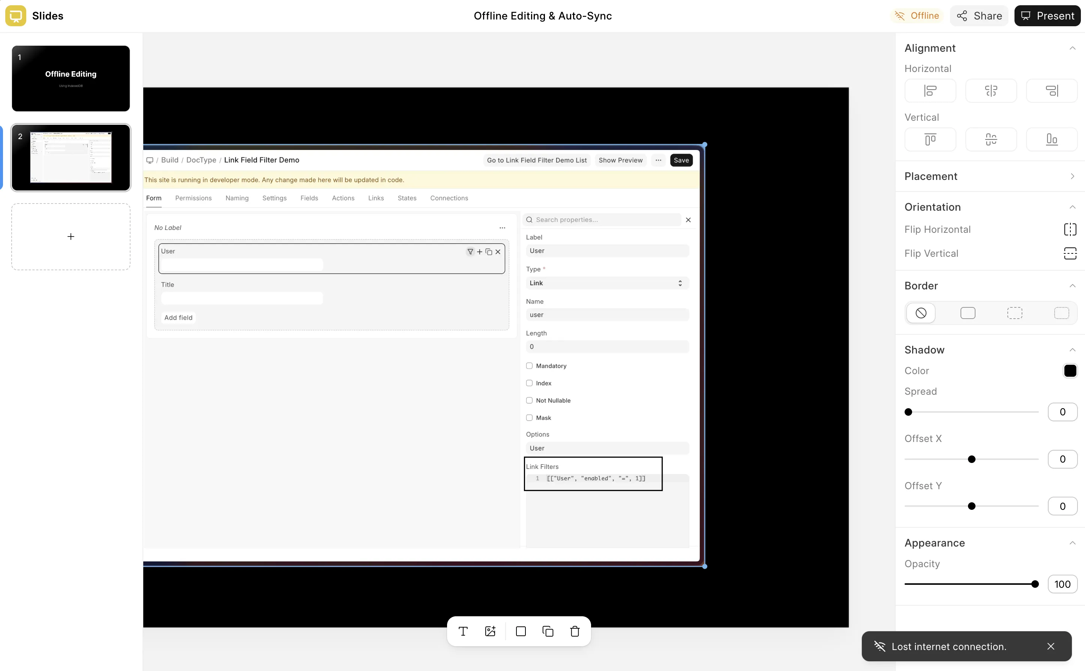The height and width of the screenshot is (671, 1085).
Task: Align element to vertical bottom
Action: [1051, 139]
